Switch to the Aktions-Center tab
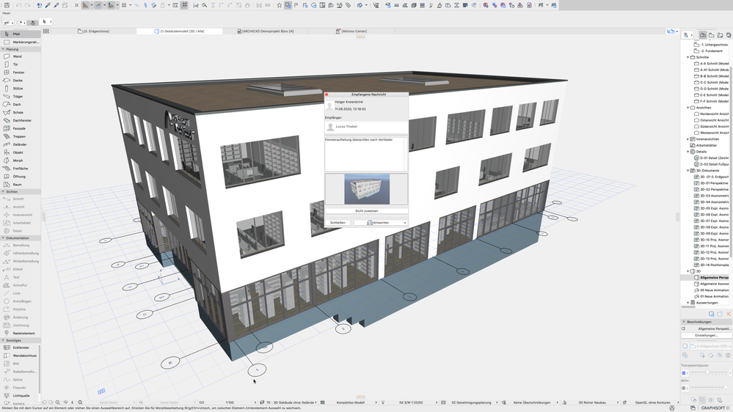Screen dimensions: 733x412 (351, 32)
